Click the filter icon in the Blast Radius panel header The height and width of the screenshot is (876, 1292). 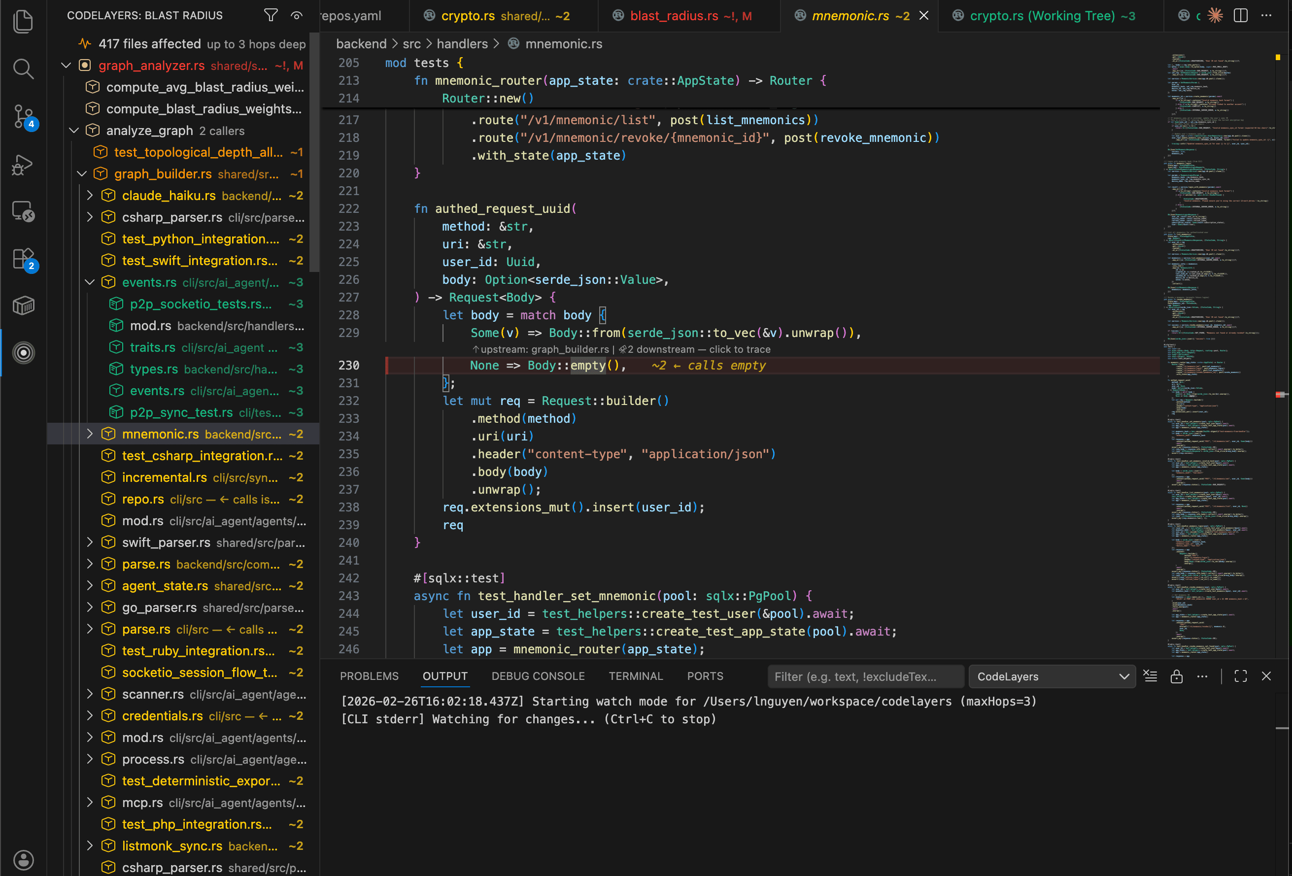click(x=271, y=15)
